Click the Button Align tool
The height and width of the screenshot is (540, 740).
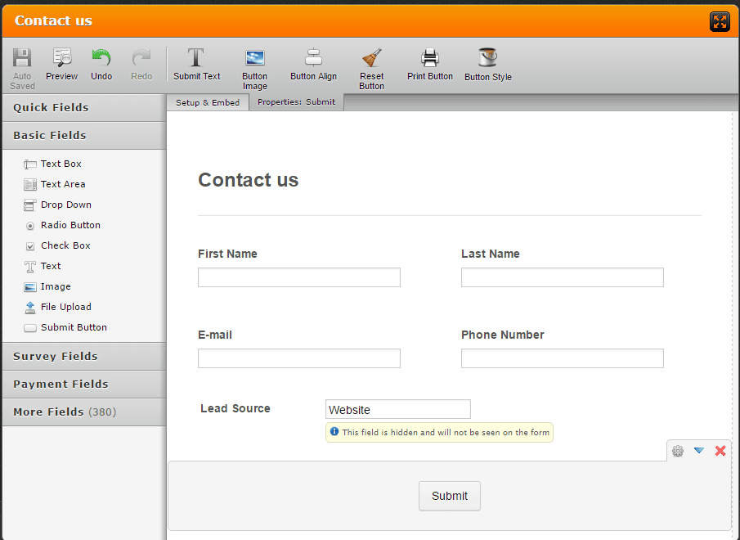[x=313, y=64]
